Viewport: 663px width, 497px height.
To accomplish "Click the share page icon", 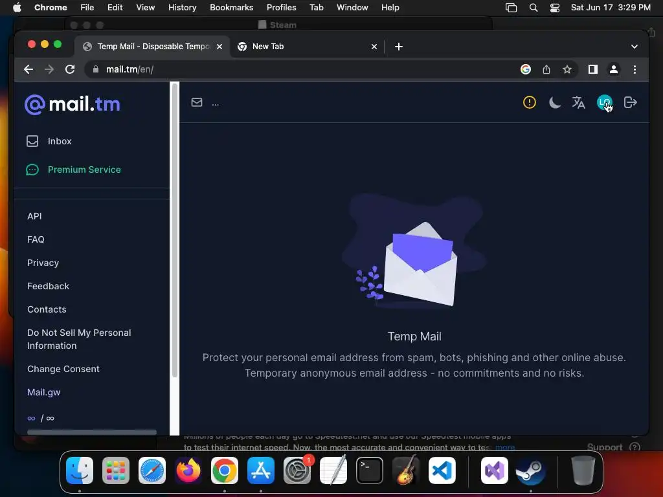I will pos(546,69).
